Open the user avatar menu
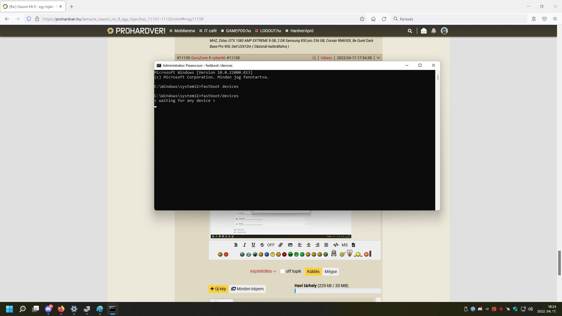Screen dimensions: 562x316 (444, 31)
